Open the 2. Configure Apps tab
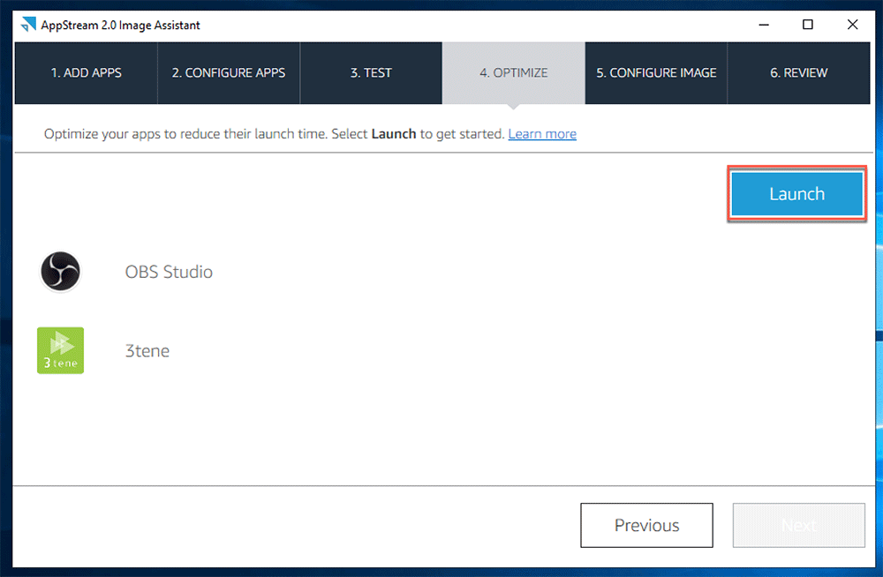Image resolution: width=883 pixels, height=577 pixels. pyautogui.click(x=229, y=72)
